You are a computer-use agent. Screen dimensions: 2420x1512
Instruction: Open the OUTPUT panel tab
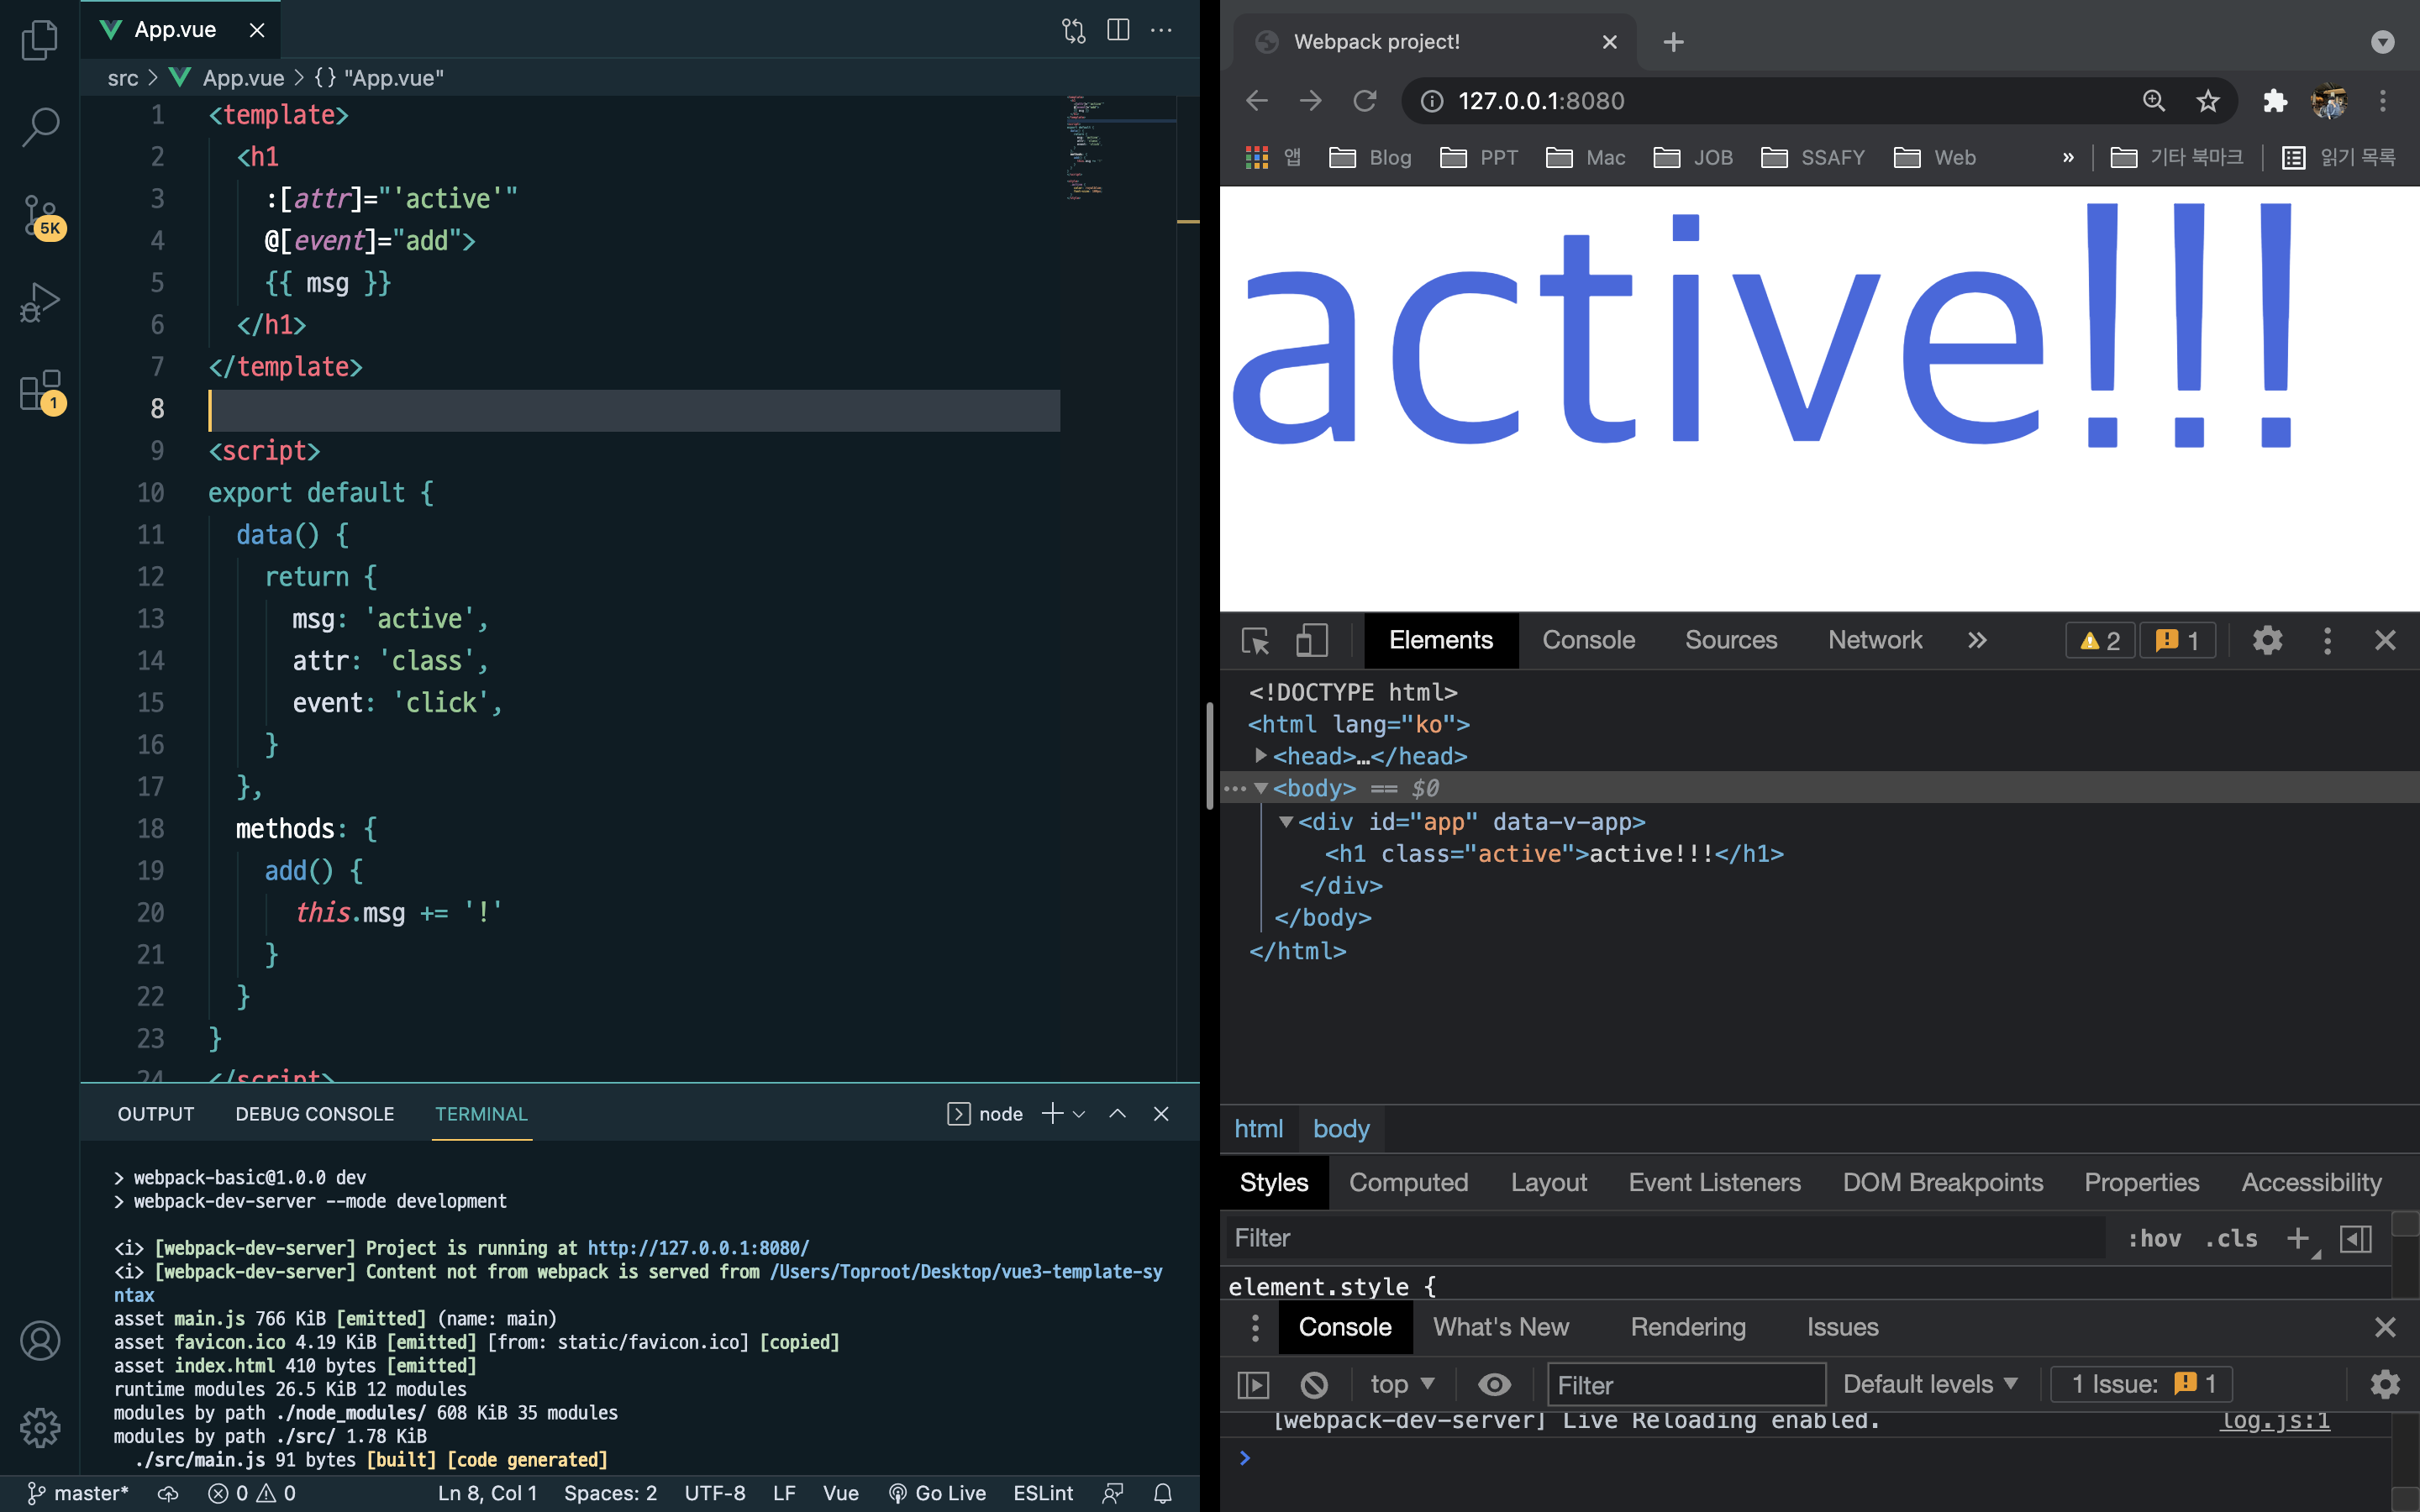(156, 1114)
